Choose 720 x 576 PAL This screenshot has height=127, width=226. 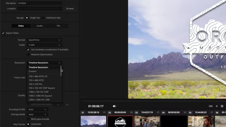[x=44, y=84]
